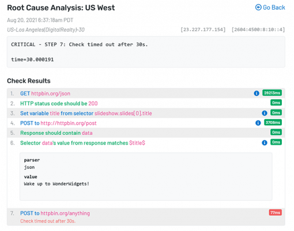Go Back to previous page
The height and width of the screenshot is (231, 294).
coord(270,7)
